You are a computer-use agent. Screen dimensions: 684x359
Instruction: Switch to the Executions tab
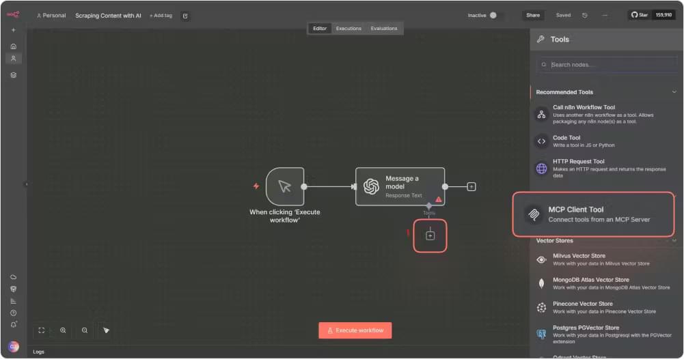pyautogui.click(x=348, y=29)
